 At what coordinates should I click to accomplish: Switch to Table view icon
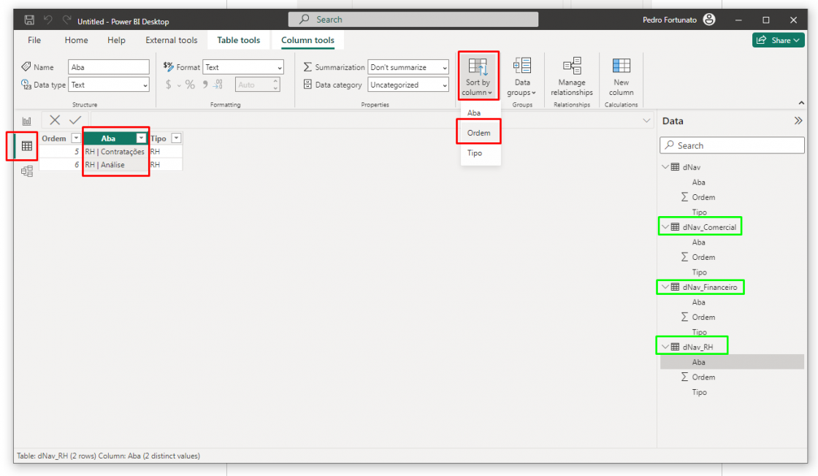27,146
